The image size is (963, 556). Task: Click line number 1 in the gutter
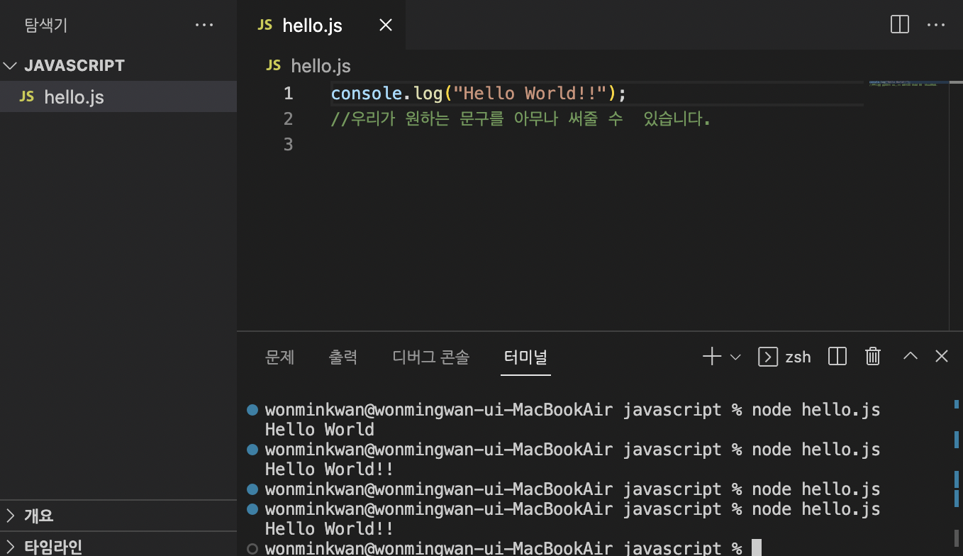pyautogui.click(x=288, y=93)
